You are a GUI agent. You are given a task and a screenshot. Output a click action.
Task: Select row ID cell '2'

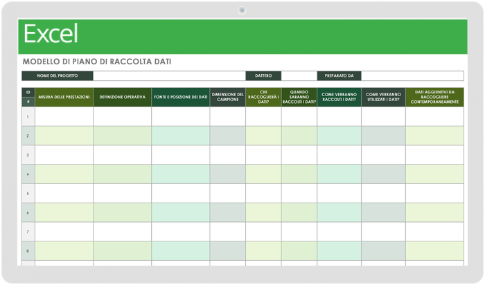click(28, 136)
